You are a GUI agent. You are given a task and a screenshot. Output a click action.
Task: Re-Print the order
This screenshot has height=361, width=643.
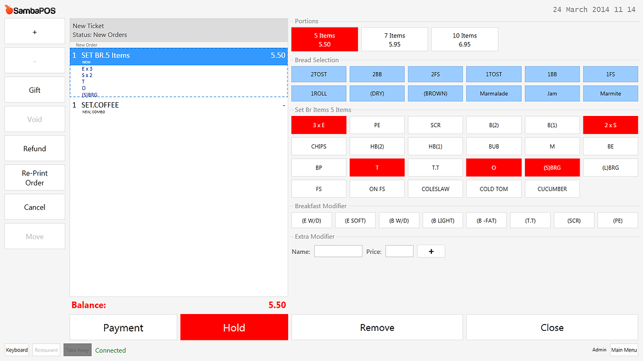tap(35, 177)
